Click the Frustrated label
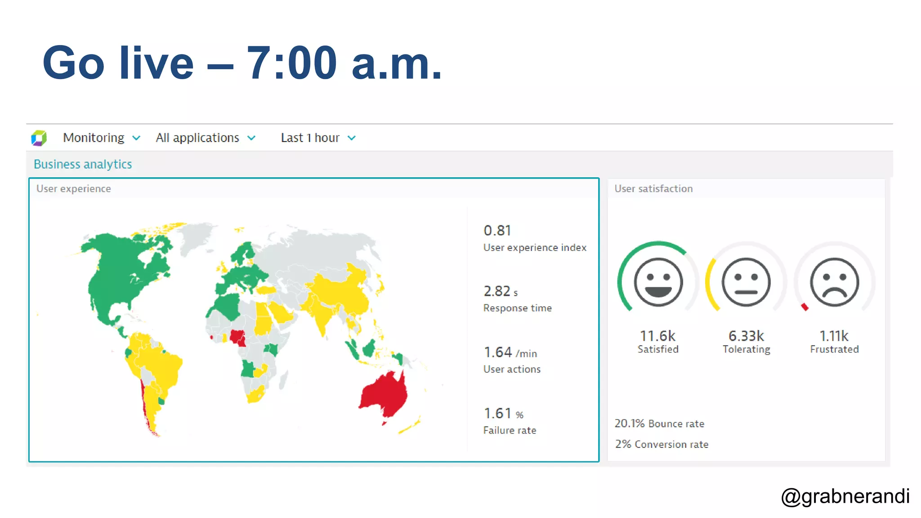Image resolution: width=921 pixels, height=518 pixels. tap(834, 349)
